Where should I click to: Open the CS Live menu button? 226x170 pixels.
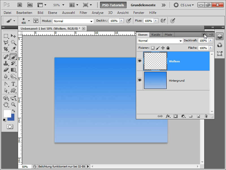click(184, 5)
